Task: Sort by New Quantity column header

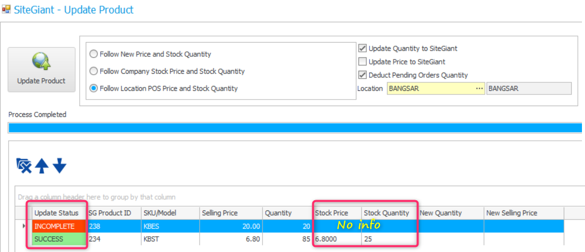Action: coord(450,213)
